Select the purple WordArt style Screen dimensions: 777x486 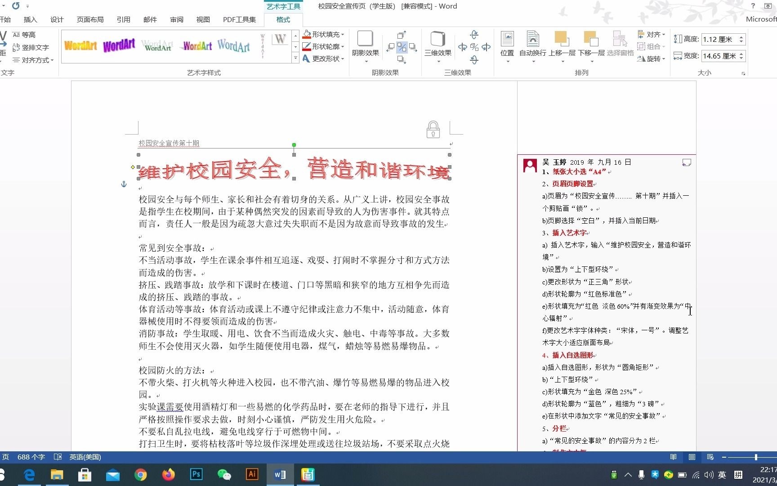(119, 45)
